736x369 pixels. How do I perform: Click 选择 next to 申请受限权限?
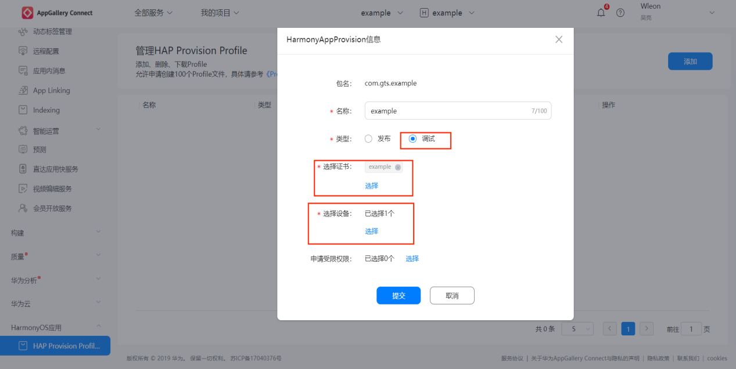coord(412,259)
